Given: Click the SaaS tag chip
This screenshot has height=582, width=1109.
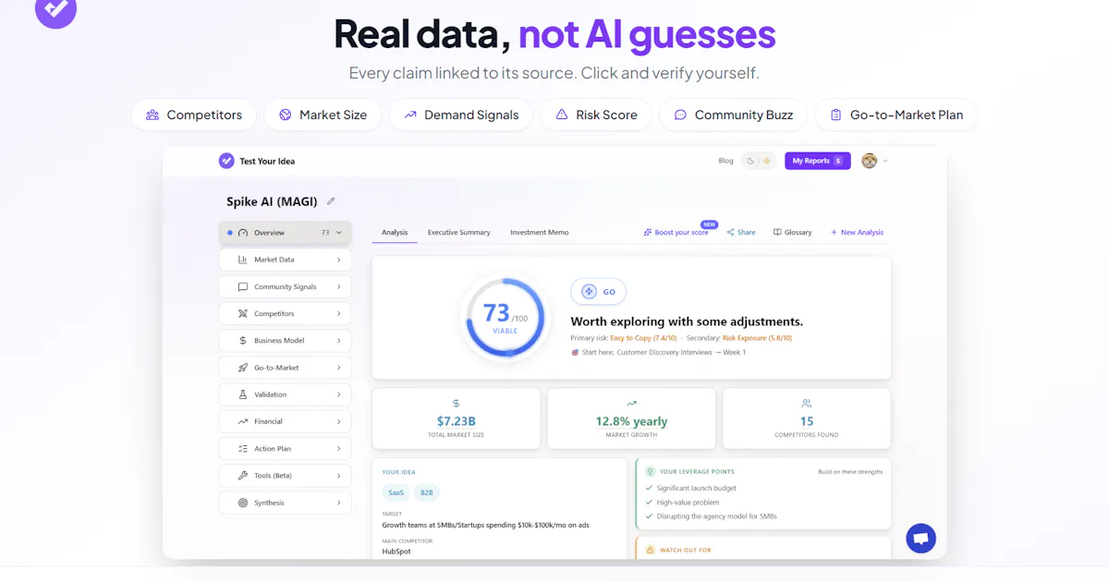Looking at the screenshot, I should pos(396,492).
